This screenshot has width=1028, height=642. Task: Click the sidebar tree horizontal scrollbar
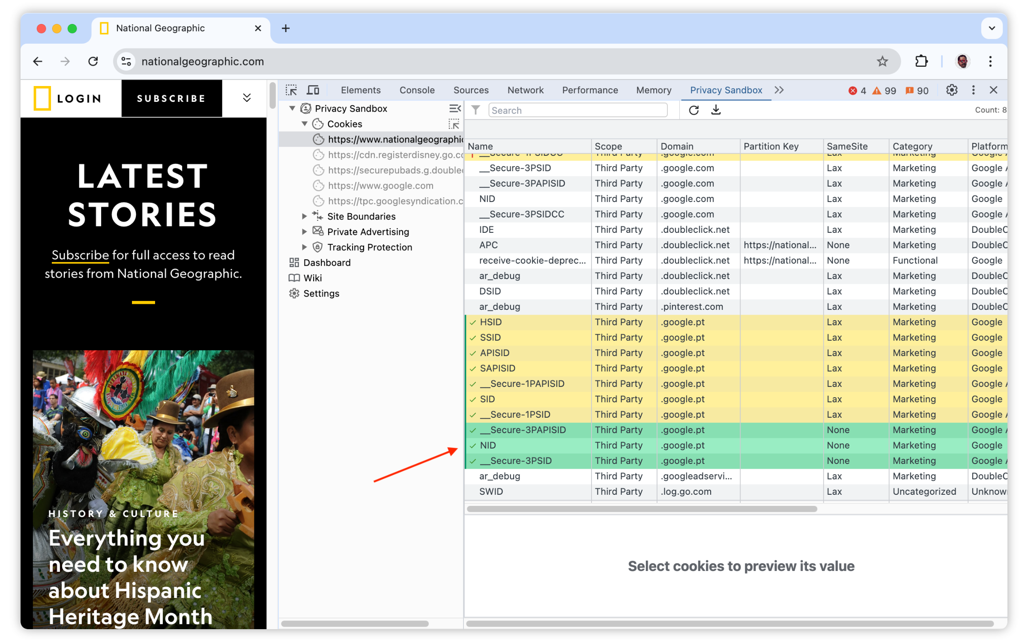coord(355,624)
